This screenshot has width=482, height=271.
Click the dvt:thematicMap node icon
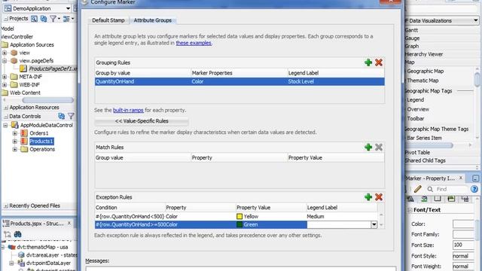click(12, 247)
